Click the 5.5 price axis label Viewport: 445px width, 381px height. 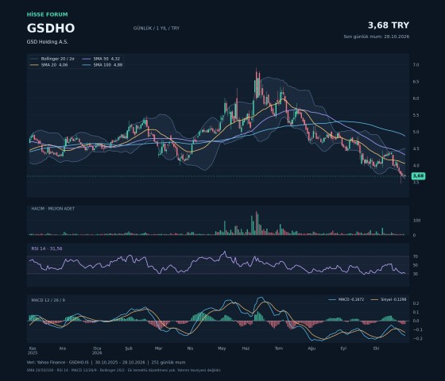click(416, 115)
